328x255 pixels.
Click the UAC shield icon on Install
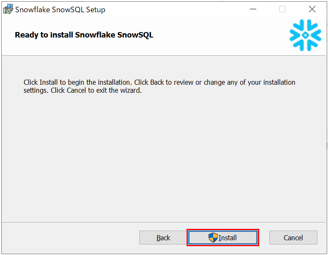[x=213, y=238]
